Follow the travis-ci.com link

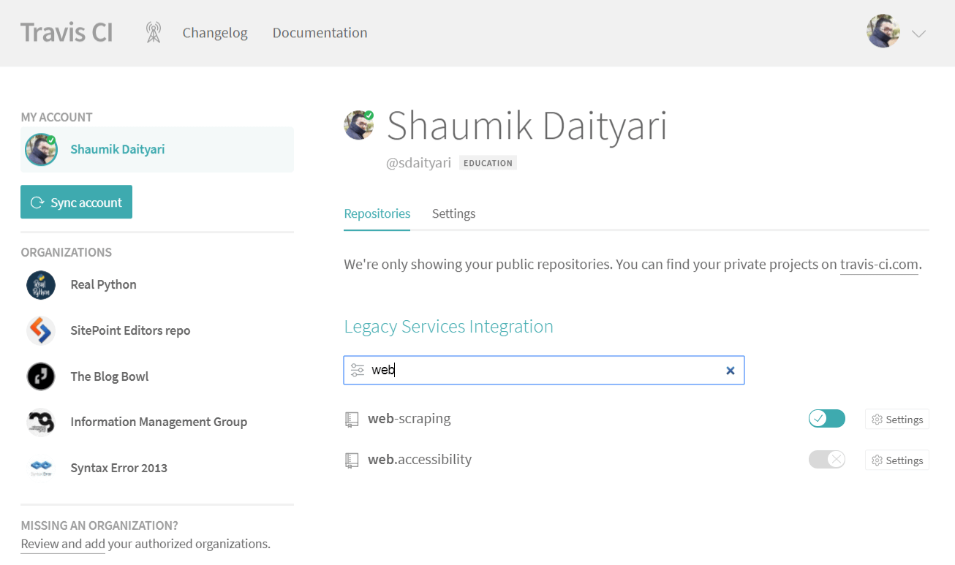coord(879,264)
